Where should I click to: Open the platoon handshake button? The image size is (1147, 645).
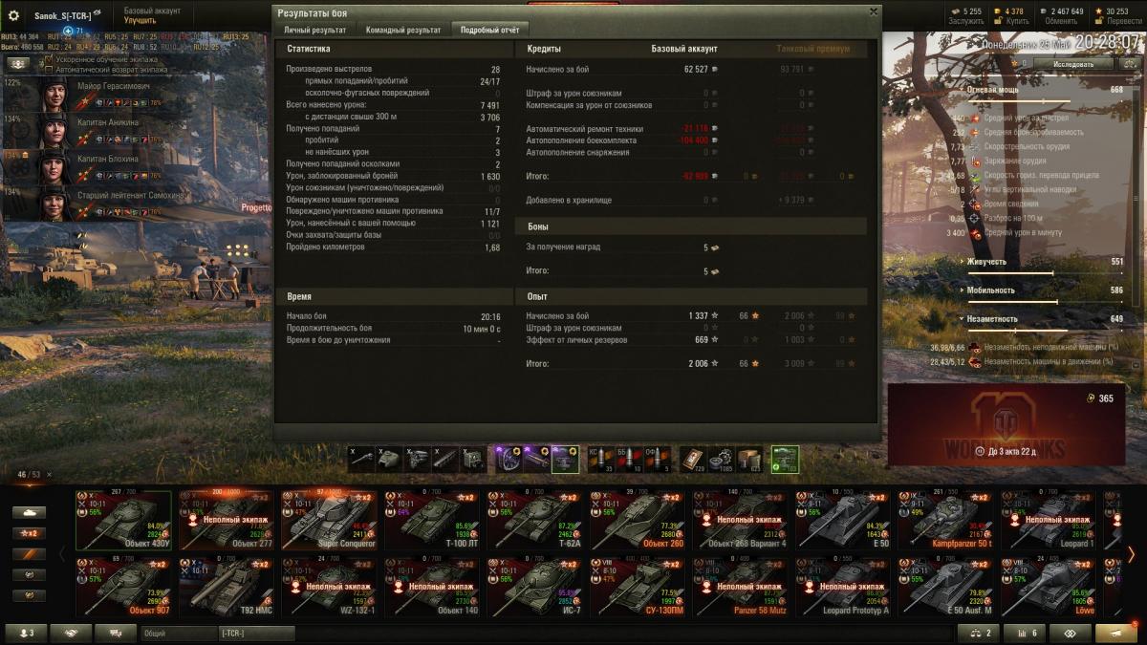coord(72,633)
